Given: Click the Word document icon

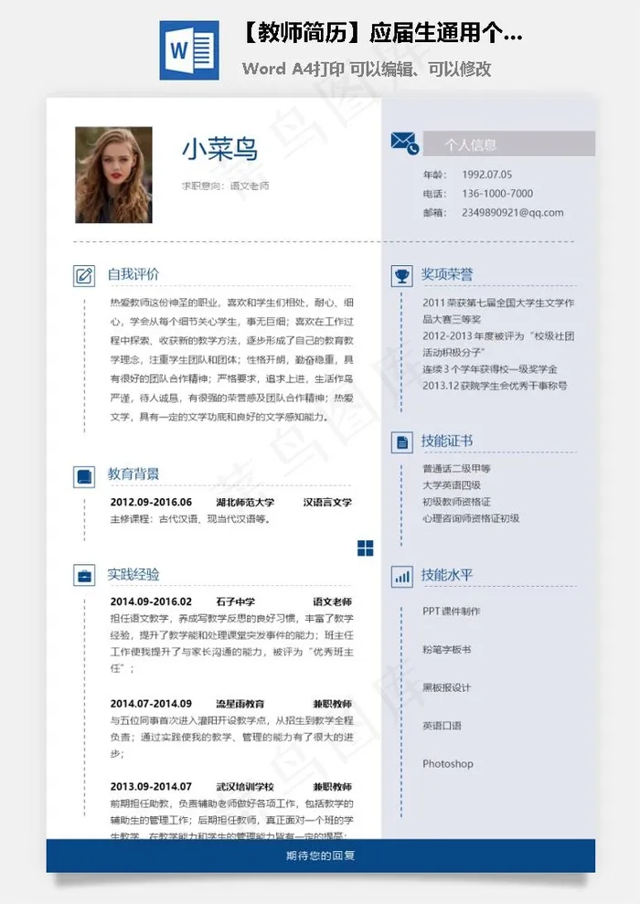Looking at the screenshot, I should (x=189, y=50).
